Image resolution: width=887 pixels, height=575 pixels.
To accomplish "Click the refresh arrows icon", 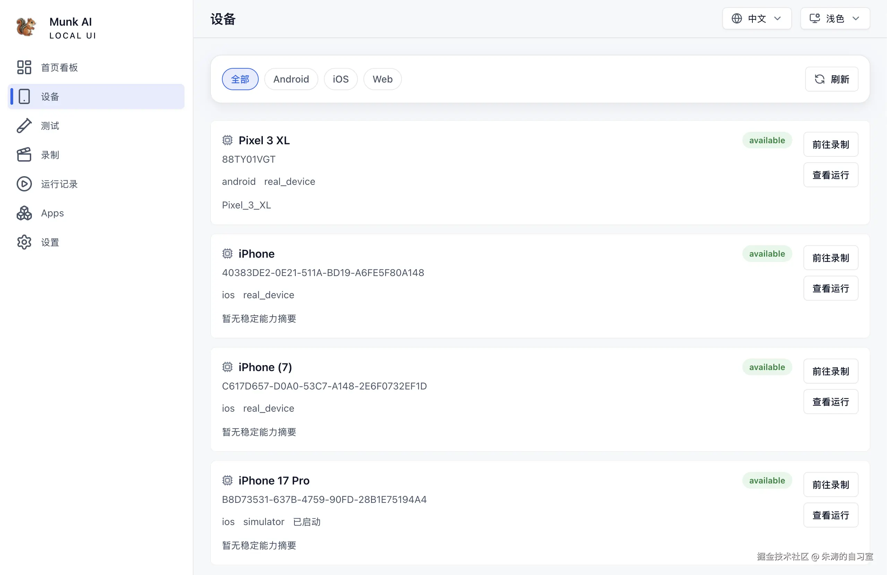I will (819, 79).
